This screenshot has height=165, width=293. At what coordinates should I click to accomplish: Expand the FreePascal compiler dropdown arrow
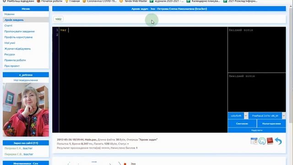pyautogui.click(x=284, y=116)
